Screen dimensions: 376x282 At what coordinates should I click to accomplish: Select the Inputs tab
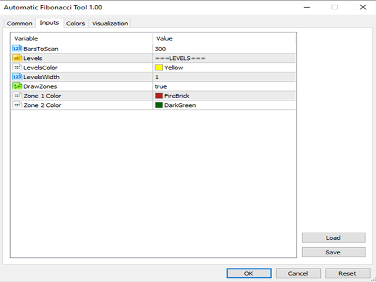click(x=49, y=23)
